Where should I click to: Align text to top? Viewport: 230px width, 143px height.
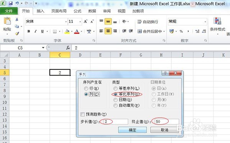[101, 21]
